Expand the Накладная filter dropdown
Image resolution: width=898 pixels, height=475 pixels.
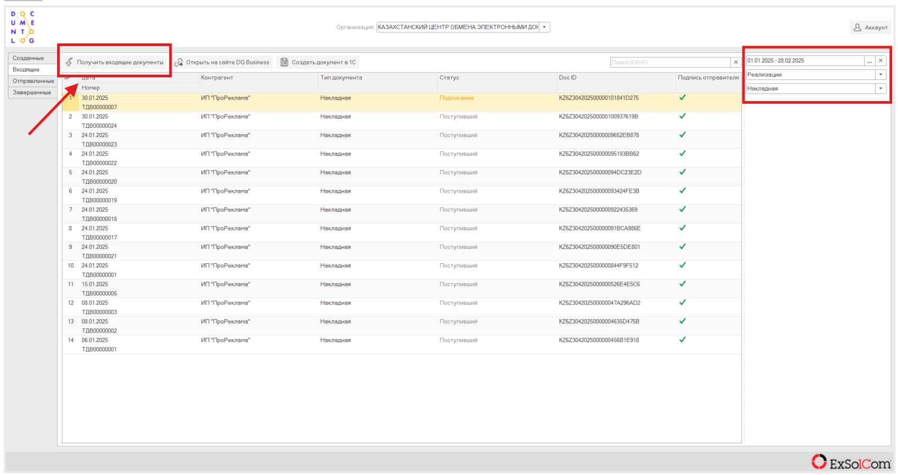[x=881, y=88]
